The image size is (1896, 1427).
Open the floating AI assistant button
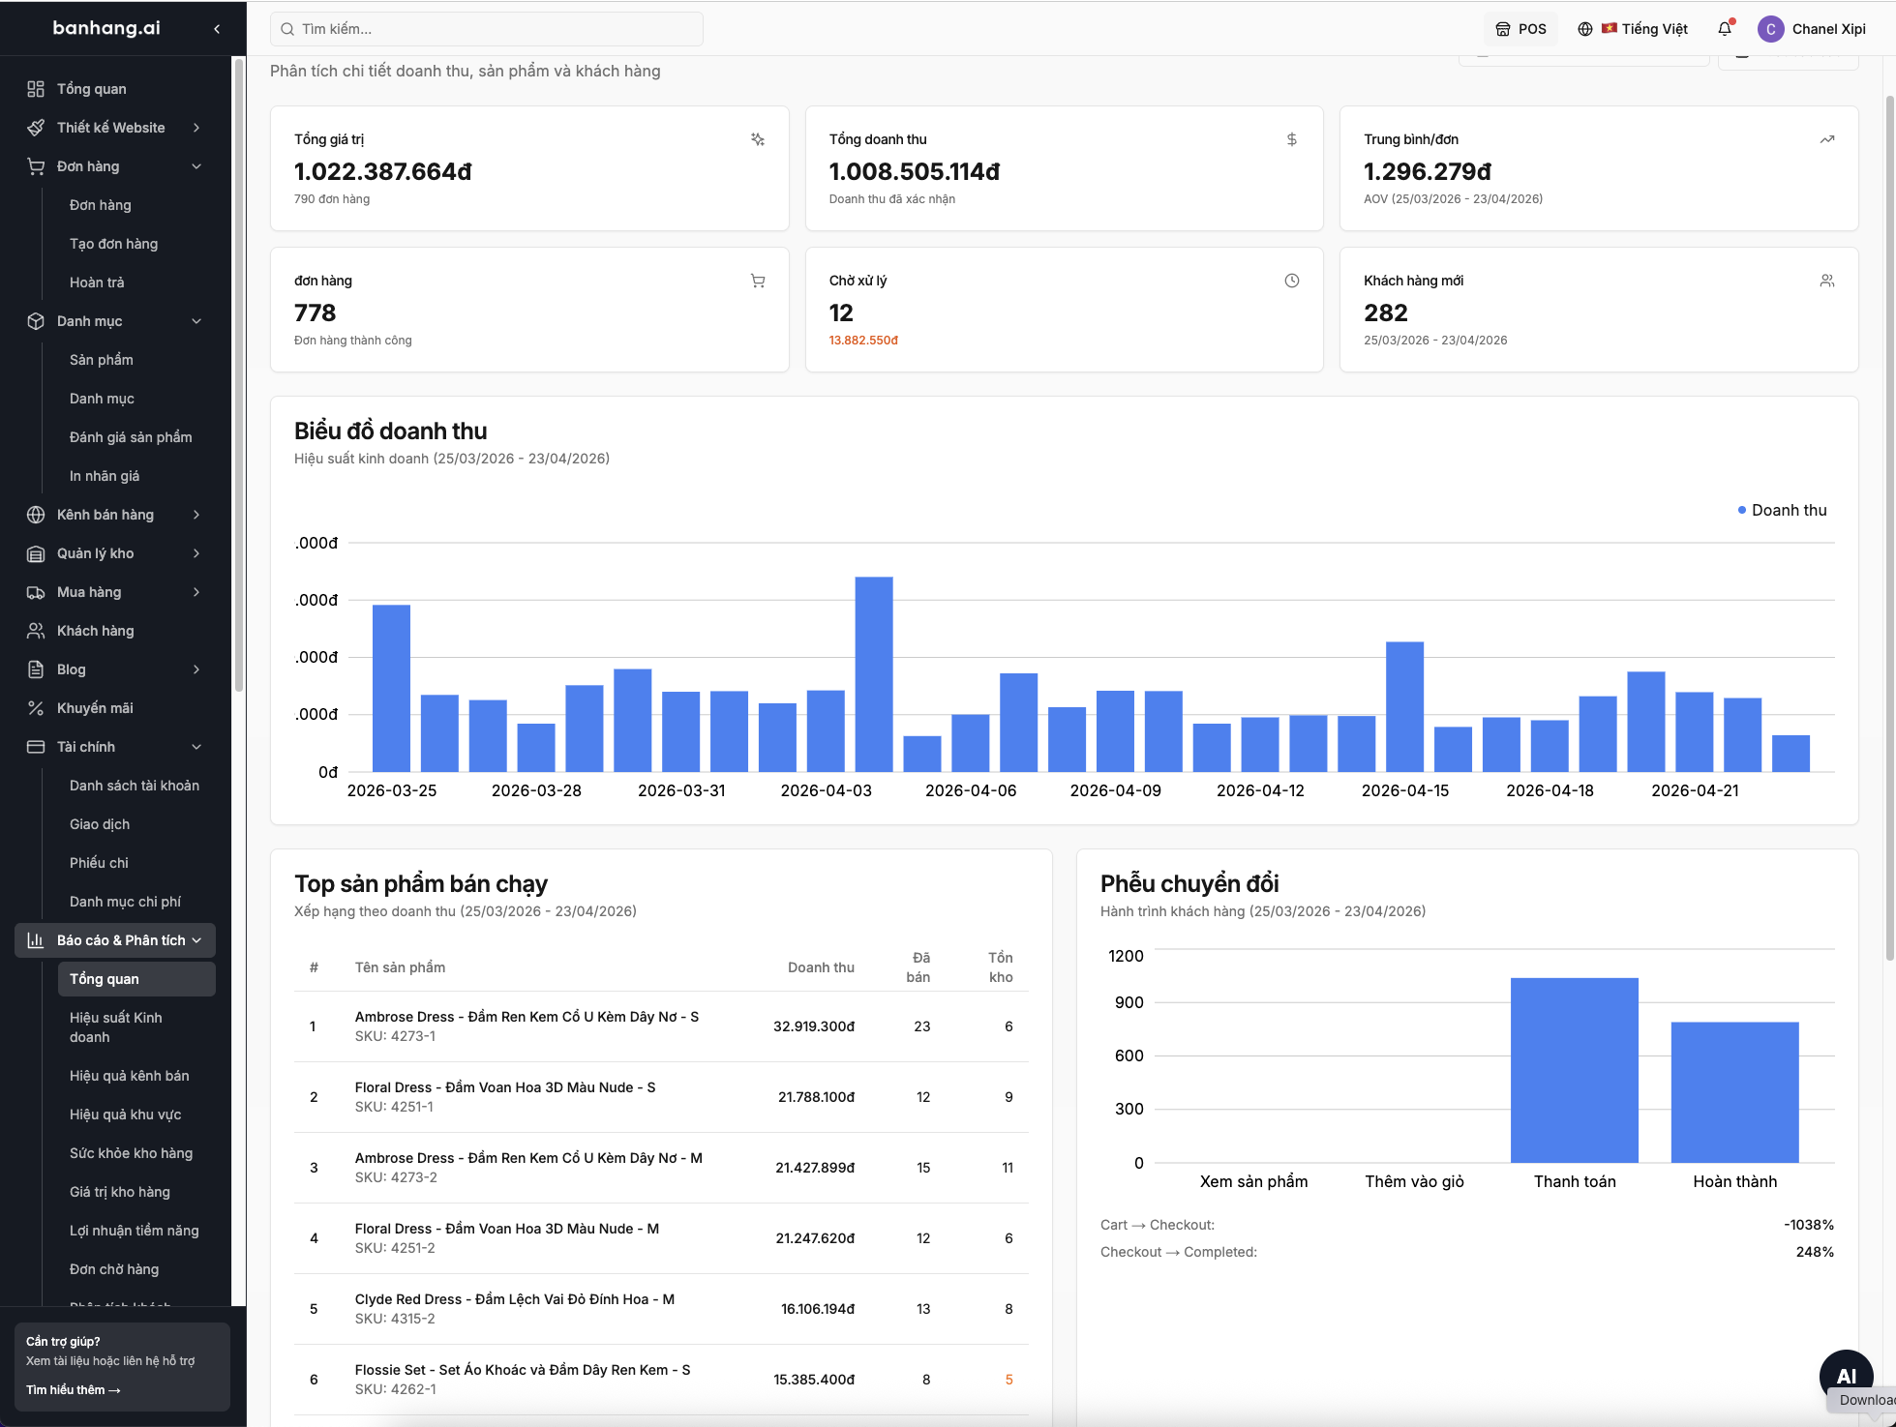[x=1846, y=1375]
